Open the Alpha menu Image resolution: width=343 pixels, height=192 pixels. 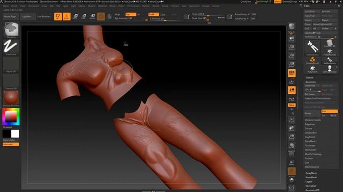(x=6, y=6)
